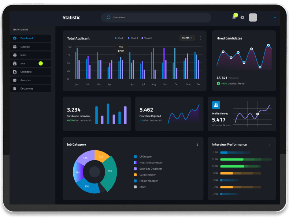The height and width of the screenshot is (218, 289).
Task: Click the UX Researcher orange swatch
Action: [x=135, y=175]
